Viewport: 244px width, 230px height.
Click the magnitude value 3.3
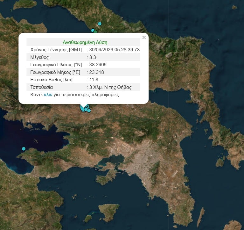93,57
